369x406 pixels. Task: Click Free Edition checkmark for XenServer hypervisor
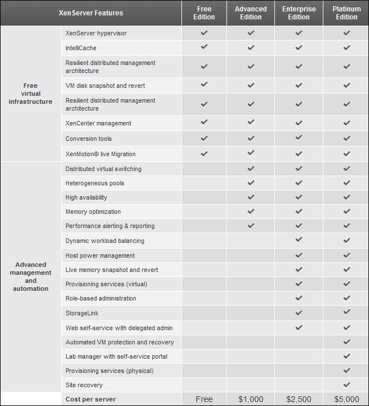pos(204,33)
